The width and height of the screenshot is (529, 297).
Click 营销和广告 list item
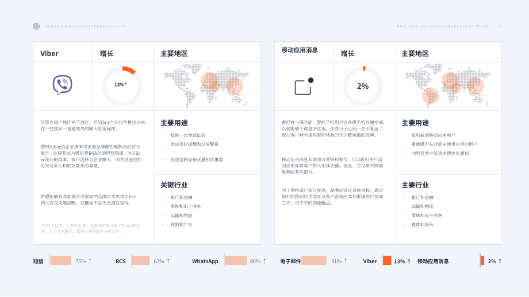coord(181,225)
